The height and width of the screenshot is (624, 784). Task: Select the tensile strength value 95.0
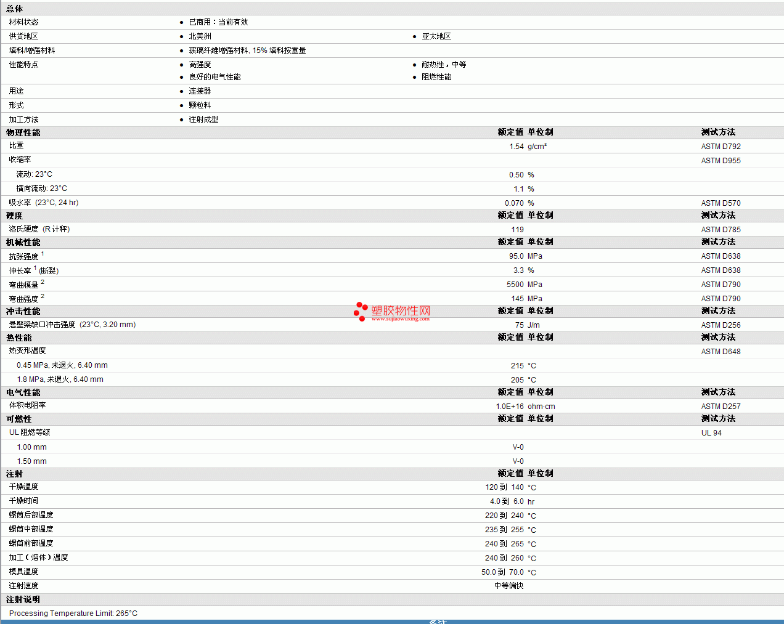click(x=517, y=256)
